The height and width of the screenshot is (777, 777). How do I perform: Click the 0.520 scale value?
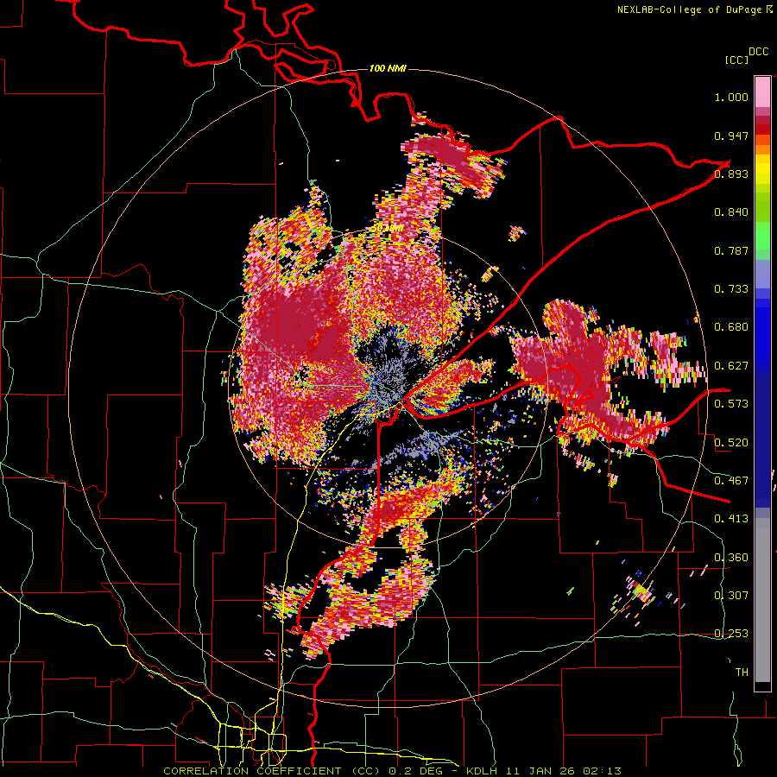tap(731, 442)
